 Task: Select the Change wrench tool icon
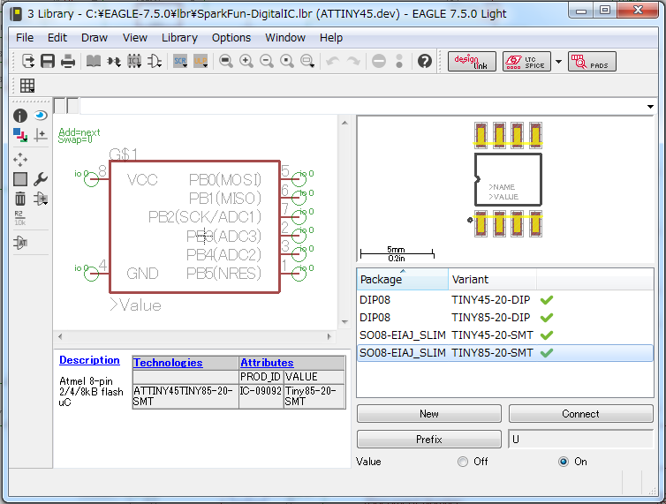(x=41, y=179)
